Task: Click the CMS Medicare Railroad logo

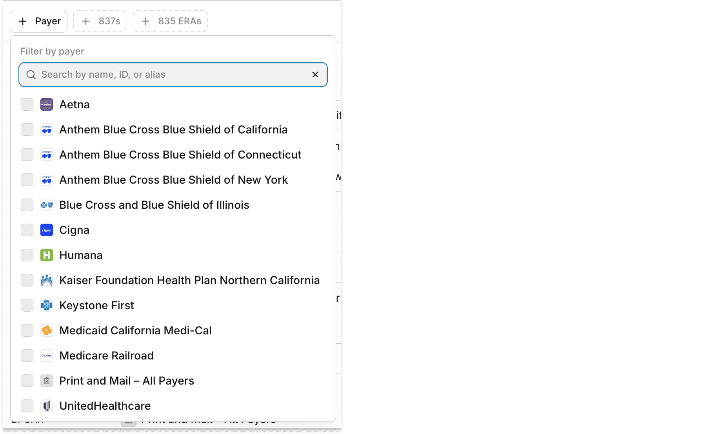Action: click(x=47, y=356)
